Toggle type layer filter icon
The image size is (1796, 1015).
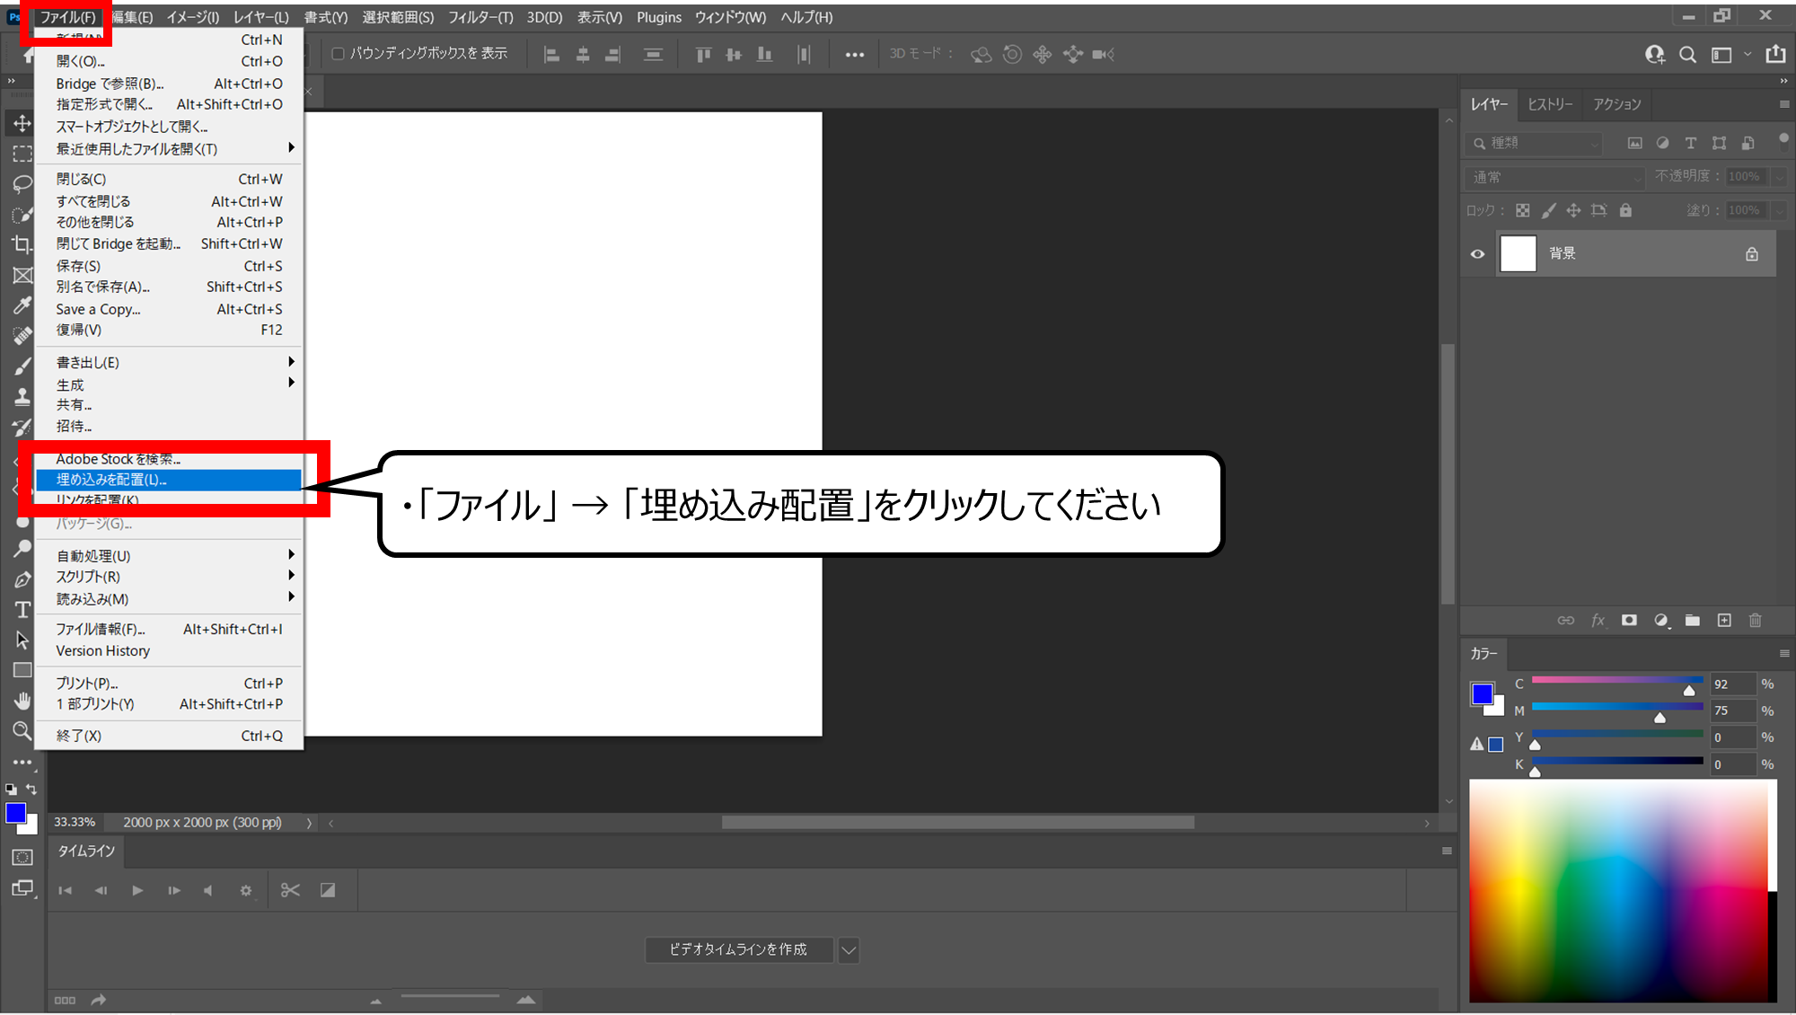pos(1691,143)
